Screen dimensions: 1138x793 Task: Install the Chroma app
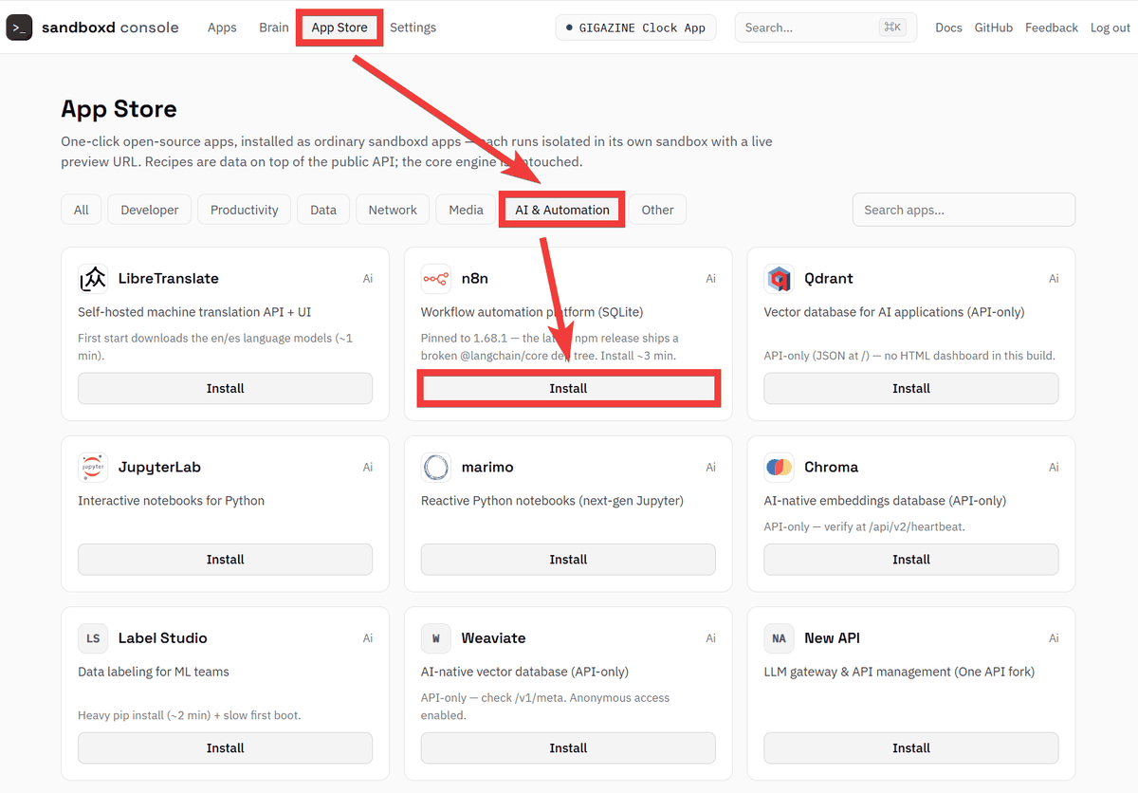click(x=911, y=560)
